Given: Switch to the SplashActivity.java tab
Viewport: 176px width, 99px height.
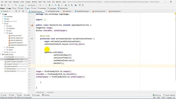Looking at the screenshot, I should (x=82, y=11).
